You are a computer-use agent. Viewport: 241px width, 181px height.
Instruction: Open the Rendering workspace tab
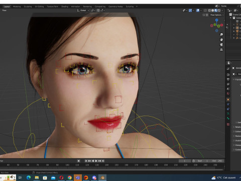pyautogui.click(x=87, y=7)
